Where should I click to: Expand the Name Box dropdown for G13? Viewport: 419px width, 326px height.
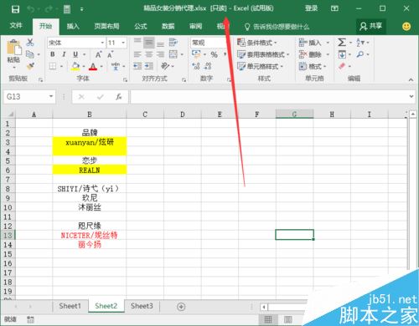[x=51, y=96]
